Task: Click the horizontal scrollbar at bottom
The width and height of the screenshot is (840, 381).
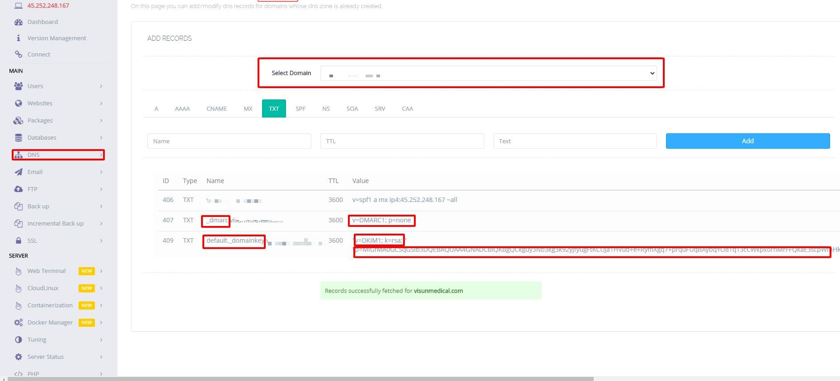Action: pyautogui.click(x=300, y=379)
